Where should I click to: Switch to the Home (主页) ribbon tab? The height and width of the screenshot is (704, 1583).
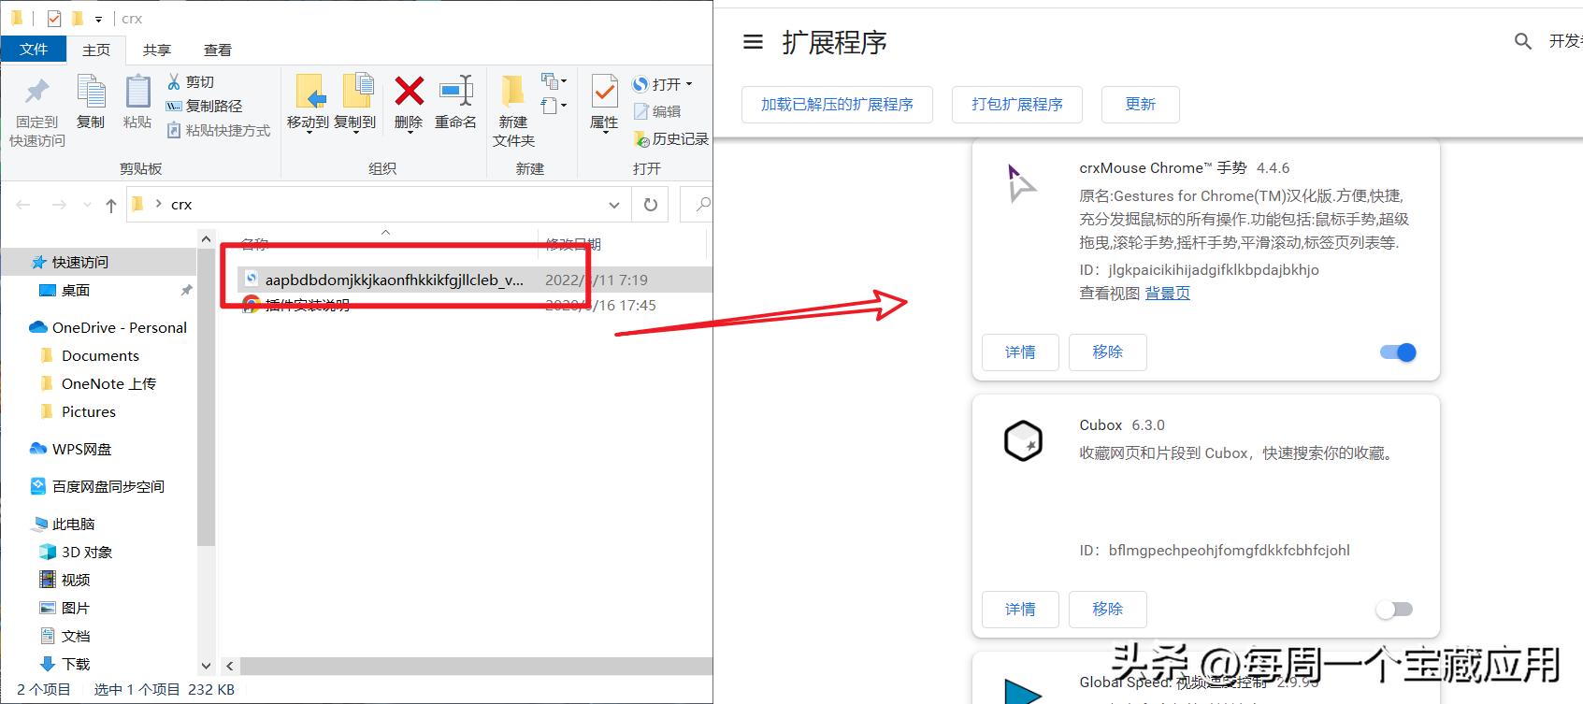tap(96, 50)
